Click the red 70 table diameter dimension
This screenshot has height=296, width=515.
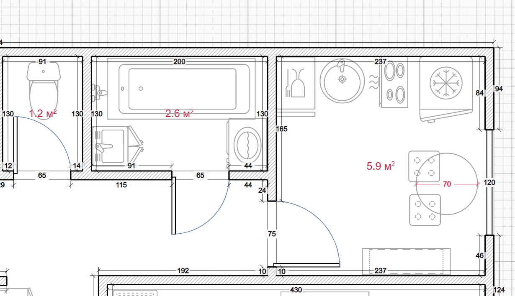click(x=447, y=184)
